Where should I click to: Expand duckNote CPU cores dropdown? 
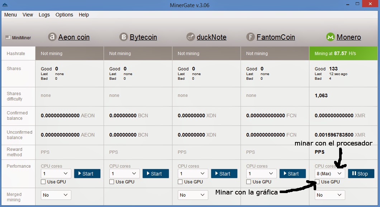pyautogui.click(x=193, y=174)
